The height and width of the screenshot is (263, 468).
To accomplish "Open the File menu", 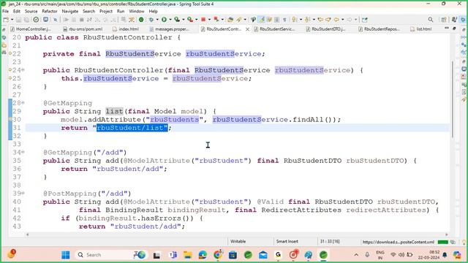I will point(5,12).
